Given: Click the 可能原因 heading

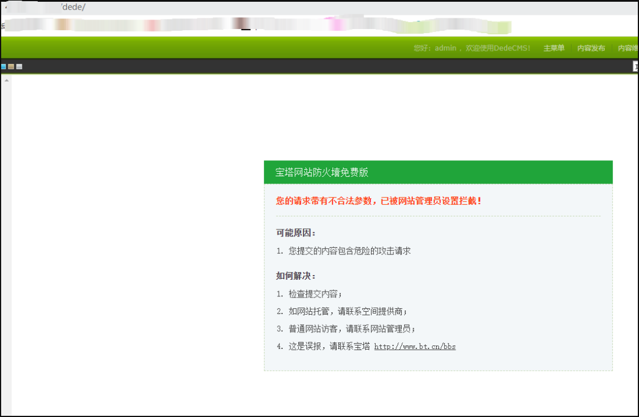Looking at the screenshot, I should (296, 233).
